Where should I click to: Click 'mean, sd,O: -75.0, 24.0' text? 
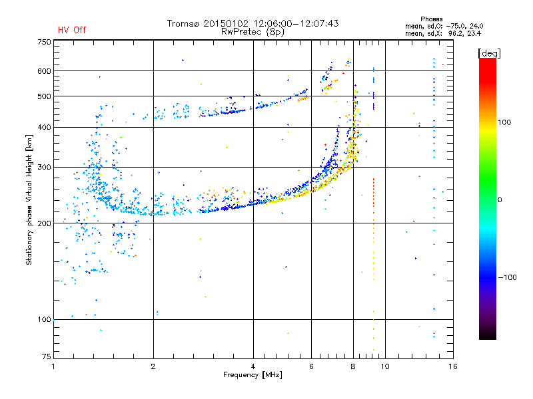coord(444,26)
